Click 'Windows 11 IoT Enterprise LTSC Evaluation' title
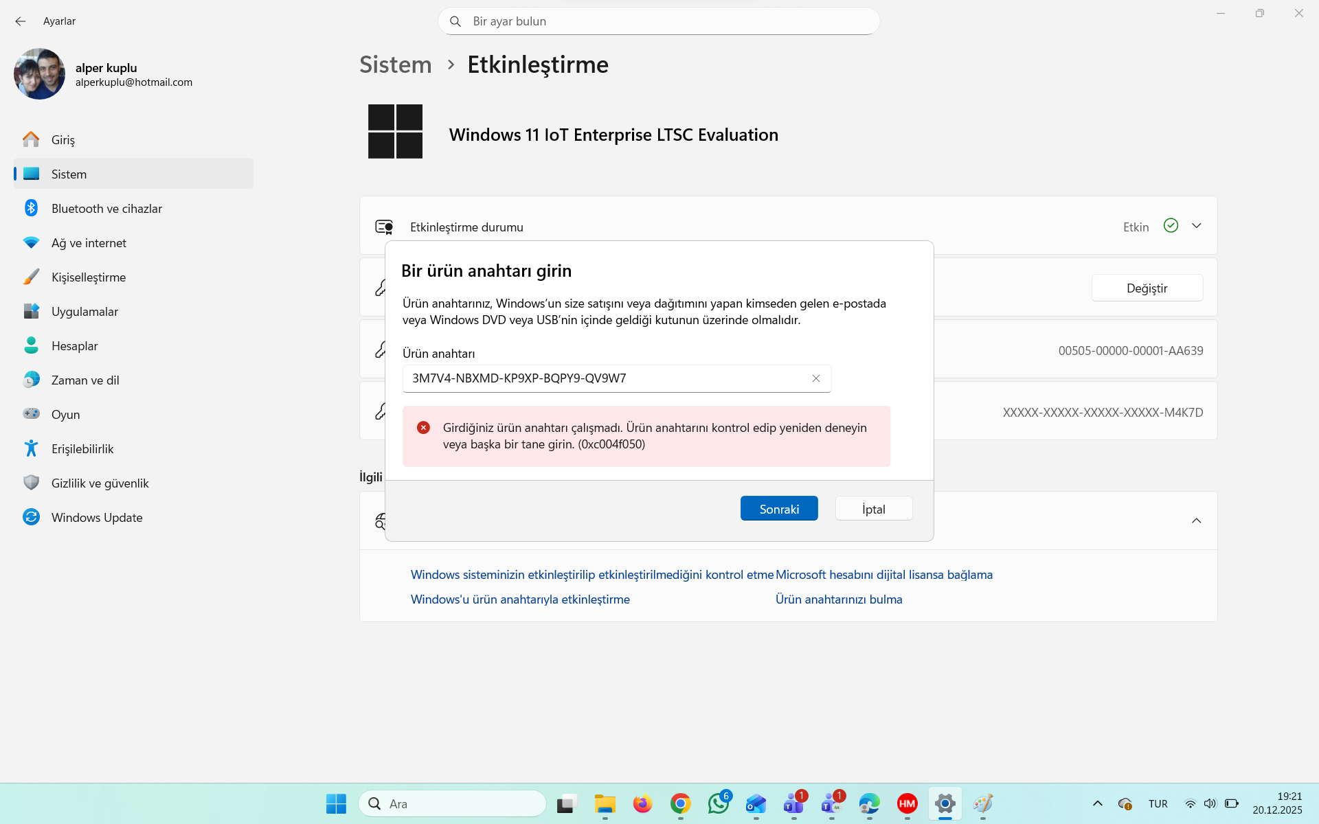Screen dimensions: 1319x824 tap(613, 135)
